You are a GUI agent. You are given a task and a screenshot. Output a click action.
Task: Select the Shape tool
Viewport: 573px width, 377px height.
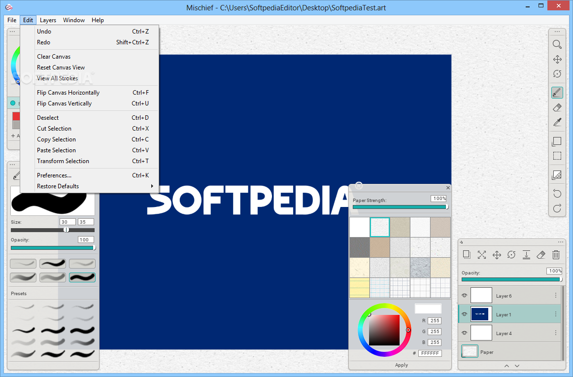[557, 141]
